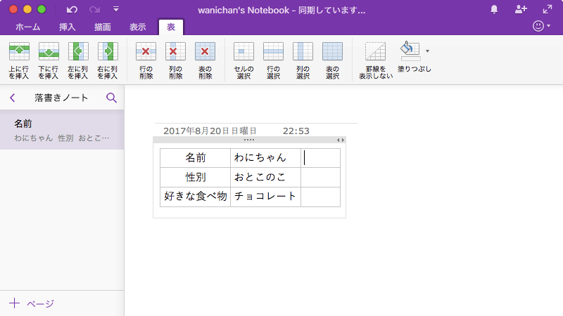Screen dimensions: 563x316
Task: Insert a row above (上に行を挿入)
Action: pyautogui.click(x=19, y=60)
